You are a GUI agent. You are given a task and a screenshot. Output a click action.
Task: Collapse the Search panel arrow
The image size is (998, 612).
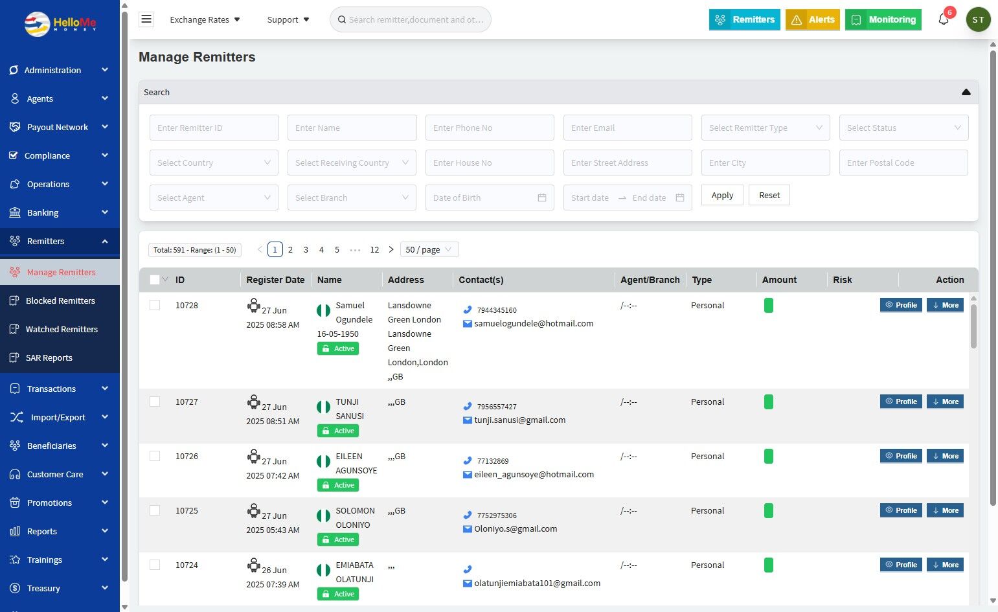[x=966, y=92]
